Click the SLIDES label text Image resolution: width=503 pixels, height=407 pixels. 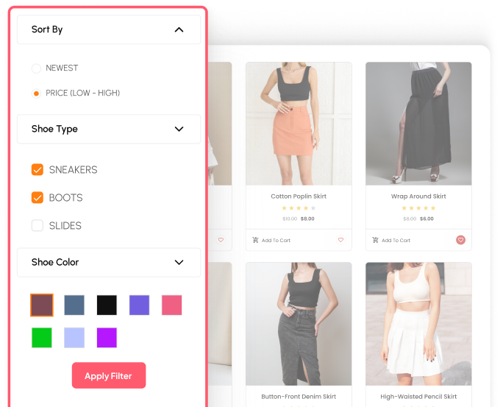tap(65, 226)
